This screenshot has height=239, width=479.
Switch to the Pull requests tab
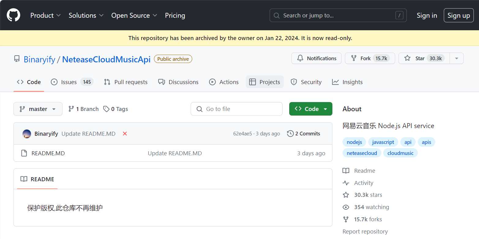(126, 82)
